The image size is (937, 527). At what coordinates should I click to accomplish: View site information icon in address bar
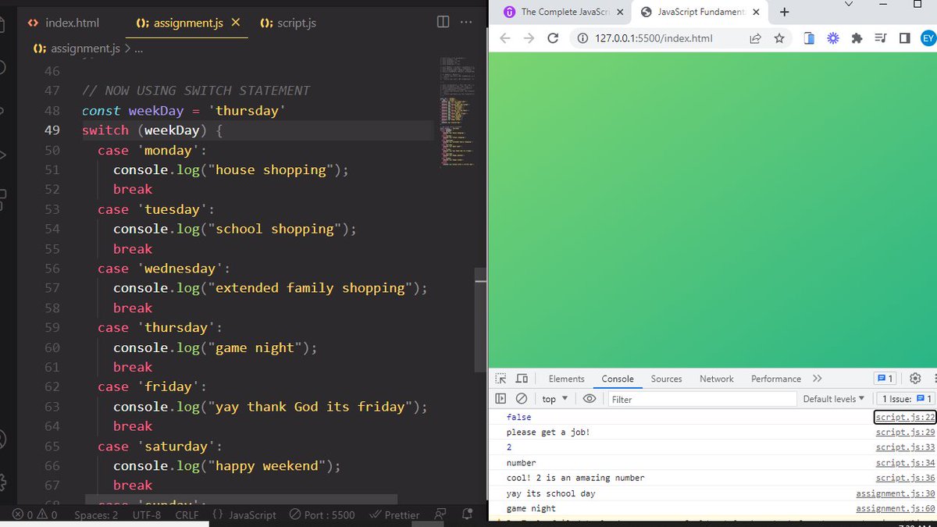pos(583,37)
